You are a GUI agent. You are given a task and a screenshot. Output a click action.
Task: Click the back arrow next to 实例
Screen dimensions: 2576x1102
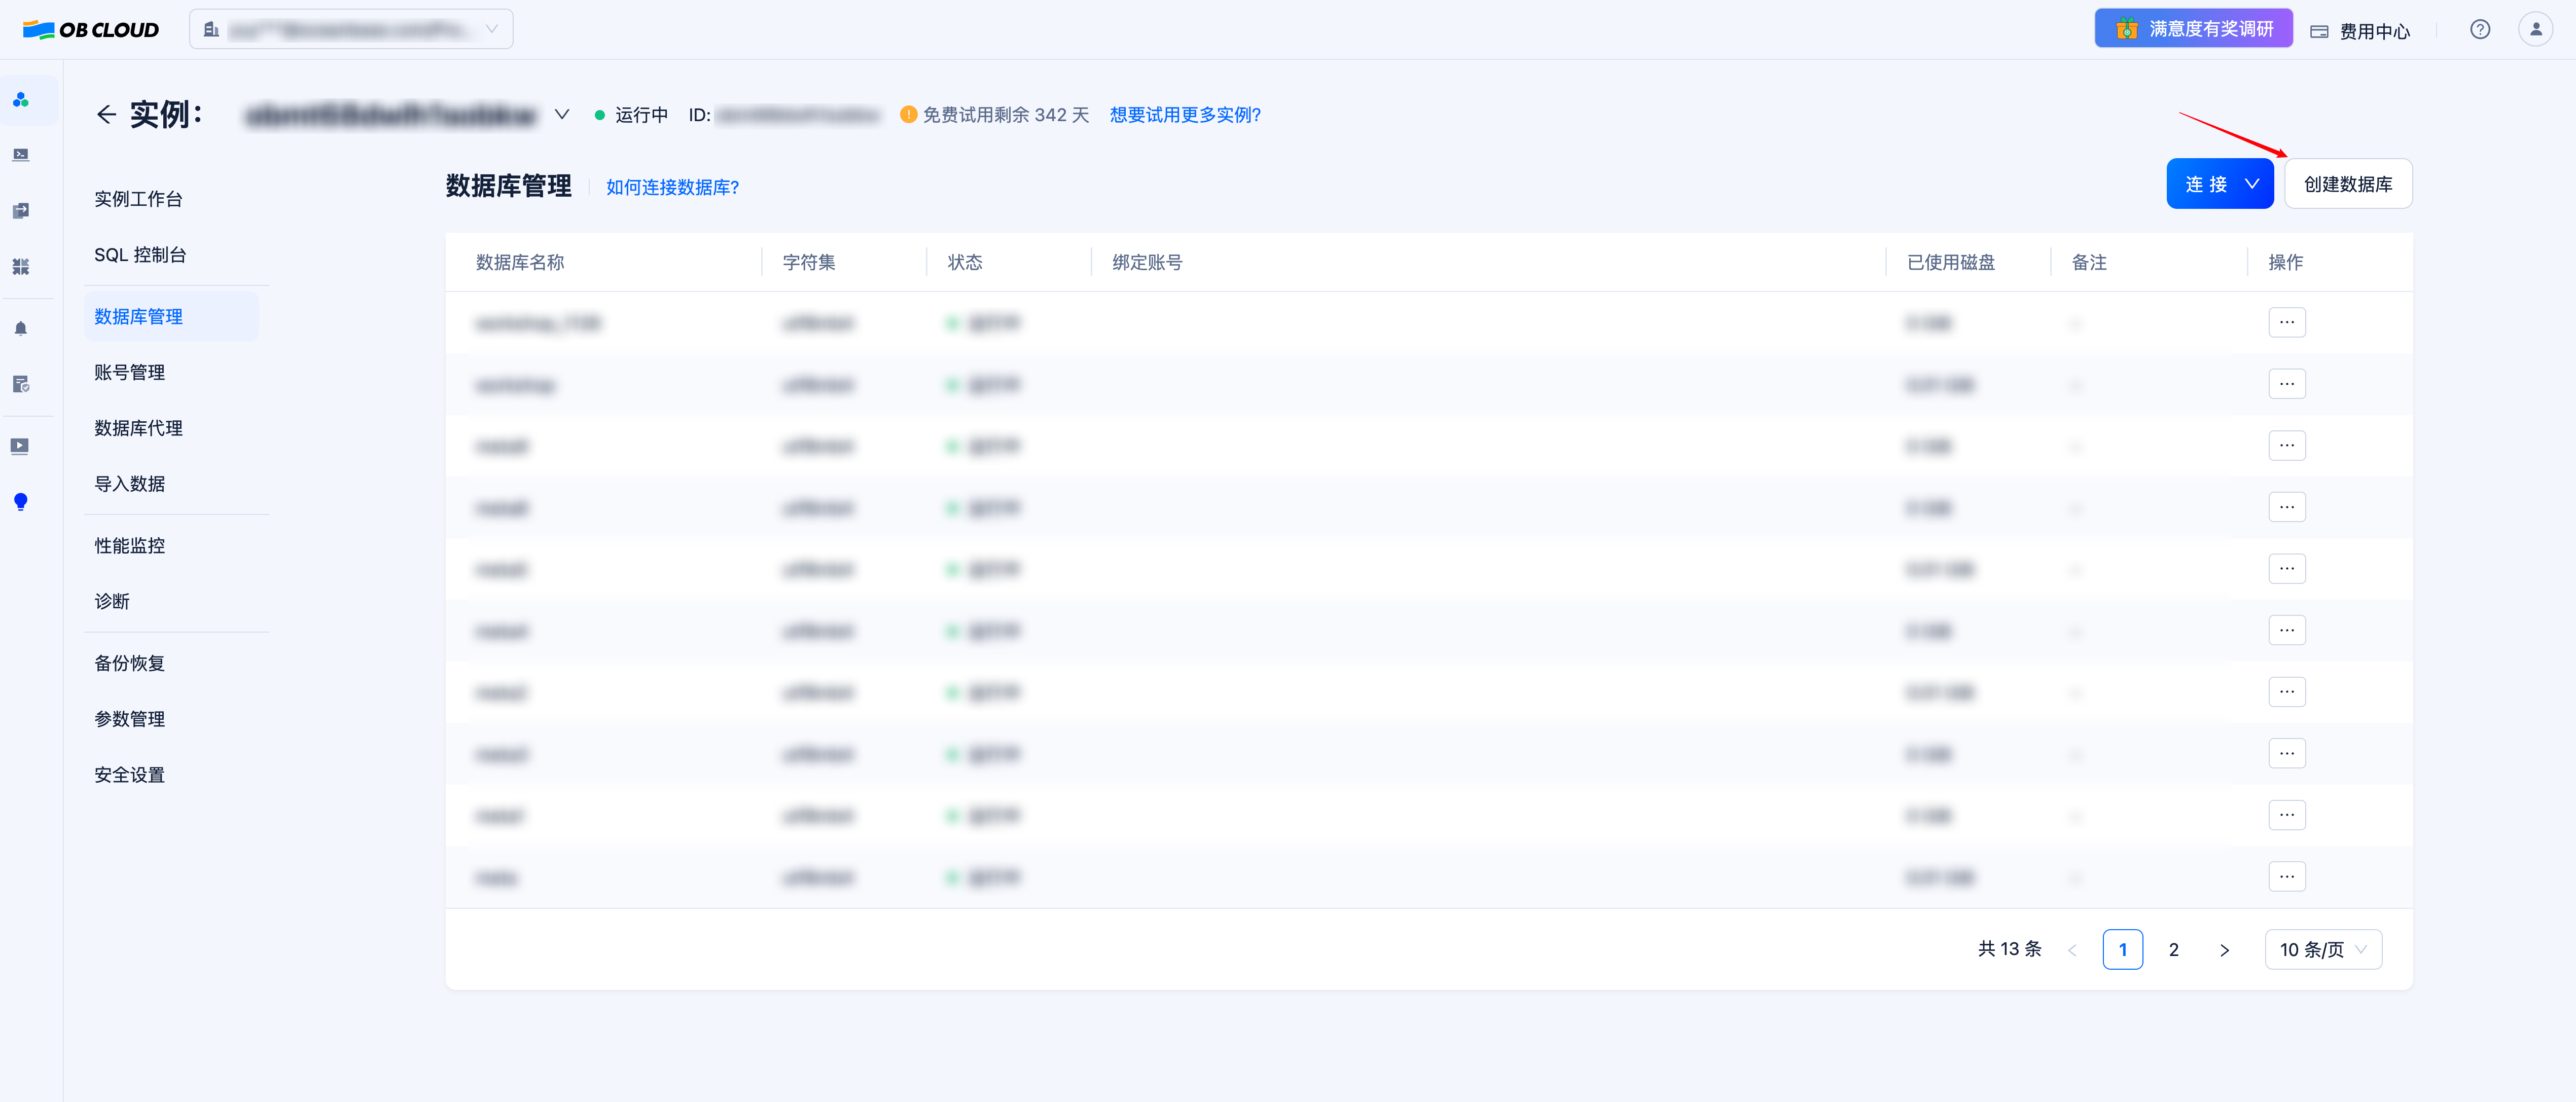click(106, 114)
